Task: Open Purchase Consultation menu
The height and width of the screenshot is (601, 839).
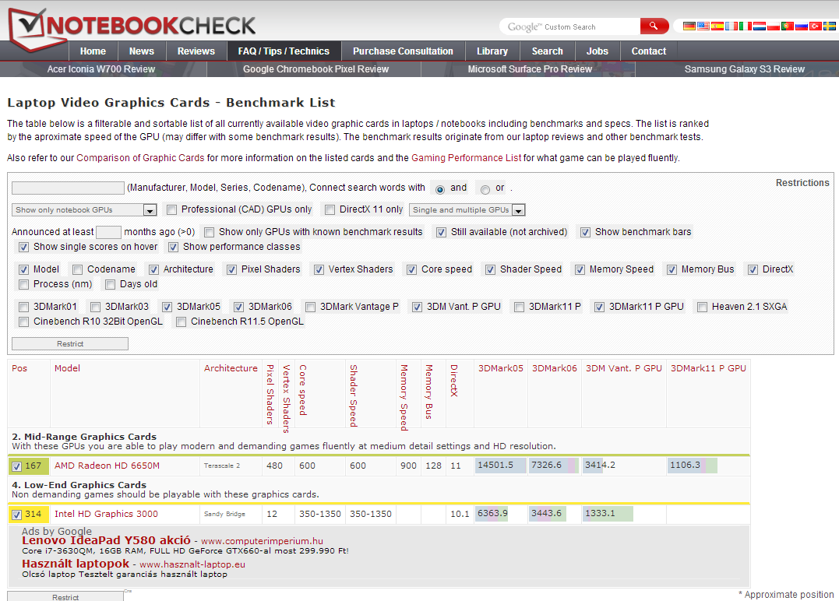Action: (403, 51)
